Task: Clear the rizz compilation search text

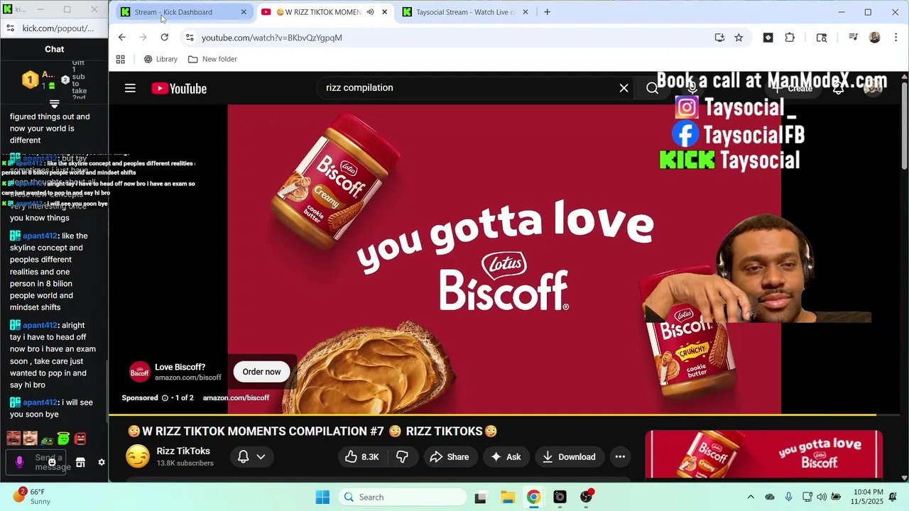Action: (x=624, y=88)
